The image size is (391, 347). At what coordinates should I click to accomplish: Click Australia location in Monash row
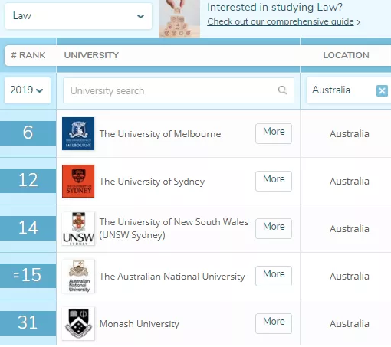coord(350,324)
